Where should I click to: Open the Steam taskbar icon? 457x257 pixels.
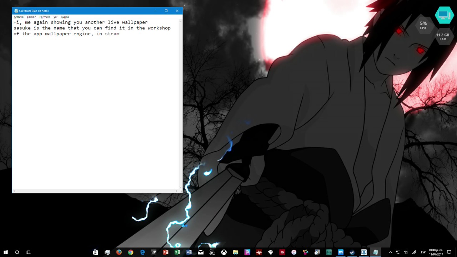pos(352,252)
